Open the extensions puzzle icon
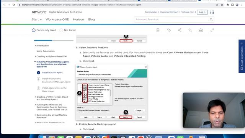The height and width of the screenshot is (138, 245). [228, 5]
